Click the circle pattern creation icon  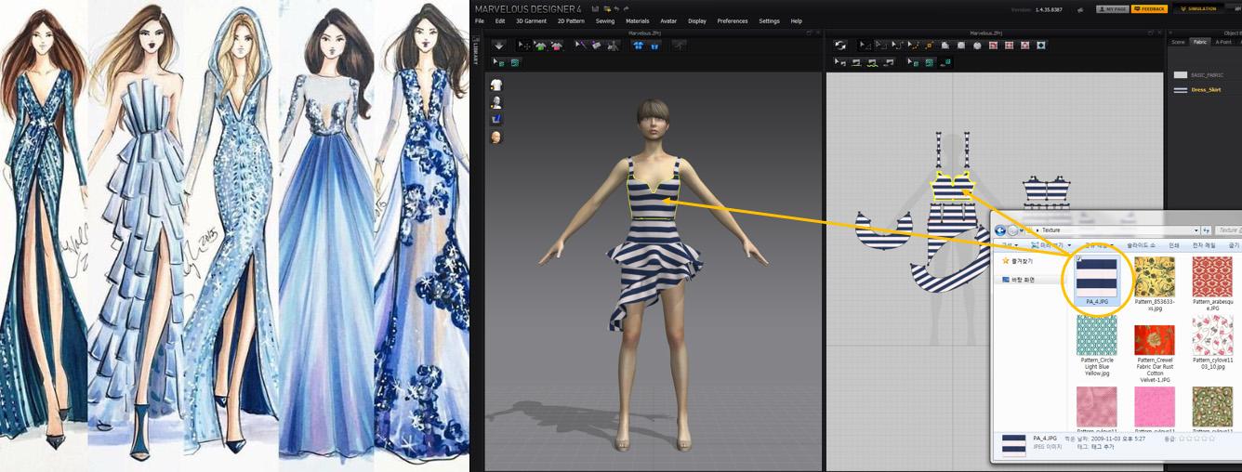coord(977,45)
